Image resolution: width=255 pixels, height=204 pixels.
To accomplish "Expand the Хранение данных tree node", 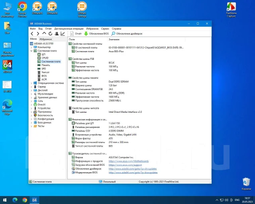I will 31,98.
